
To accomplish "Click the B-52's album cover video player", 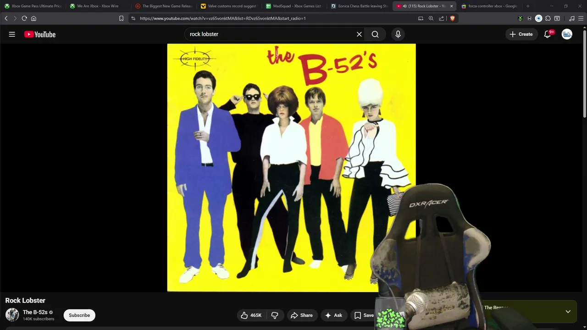I will [x=291, y=168].
